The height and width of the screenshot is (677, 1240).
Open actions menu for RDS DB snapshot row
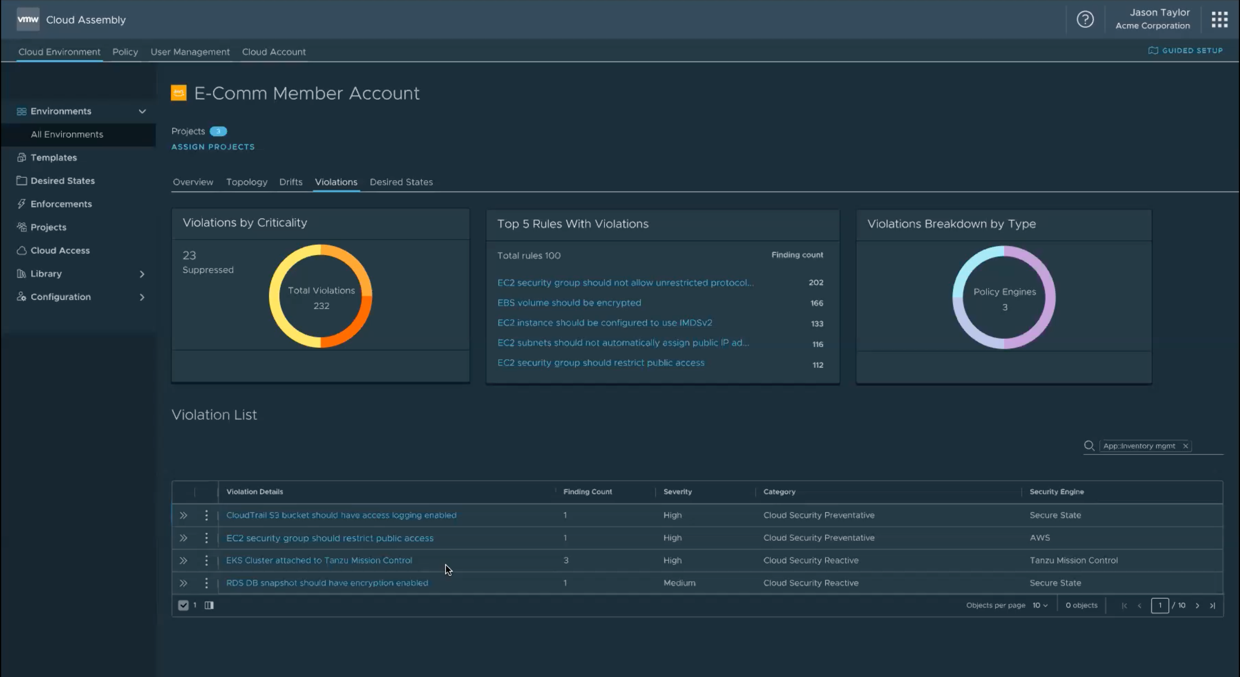(x=206, y=583)
